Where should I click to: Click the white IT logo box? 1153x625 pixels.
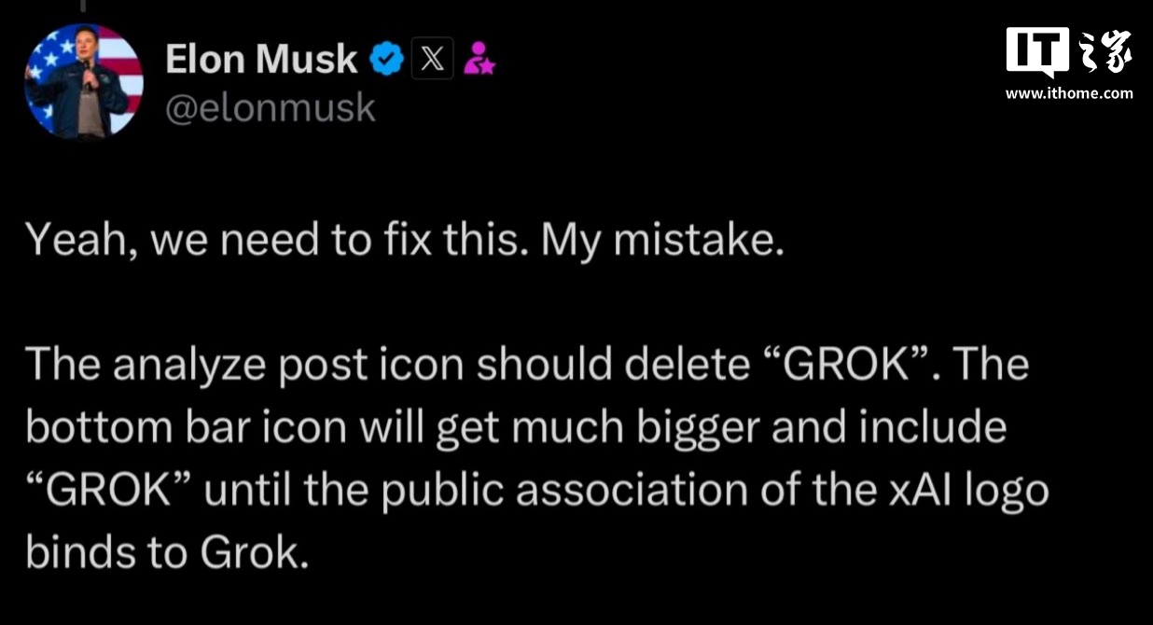coord(1036,50)
